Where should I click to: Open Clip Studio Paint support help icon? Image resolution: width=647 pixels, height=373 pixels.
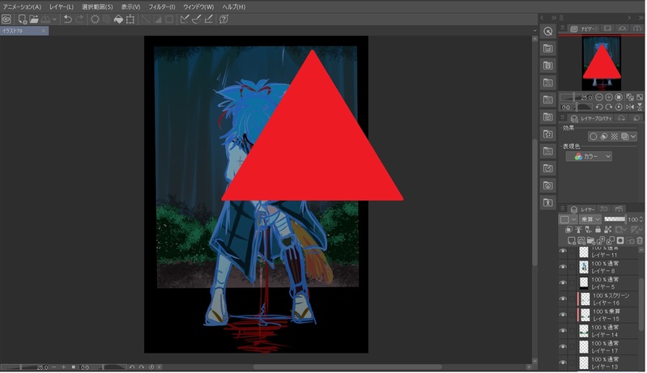pyautogui.click(x=223, y=19)
